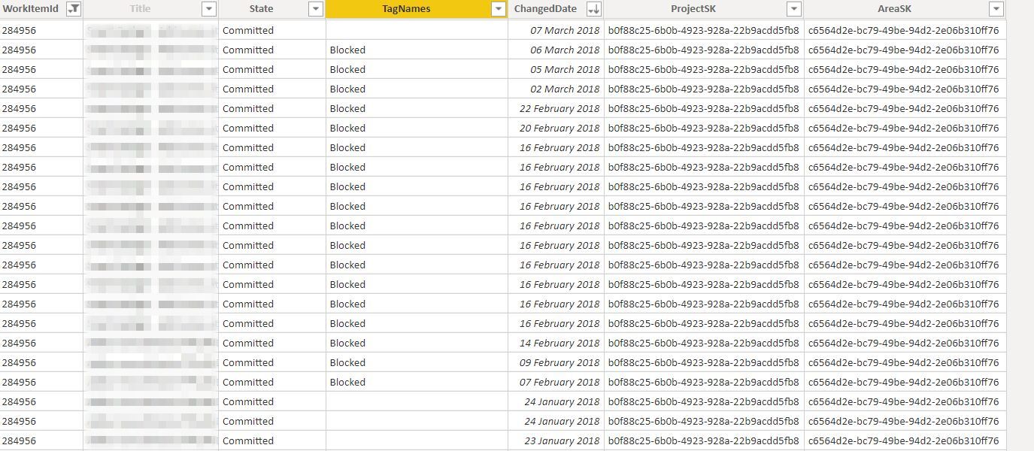Open the ProjectSK column dropdown arrow

(x=793, y=9)
